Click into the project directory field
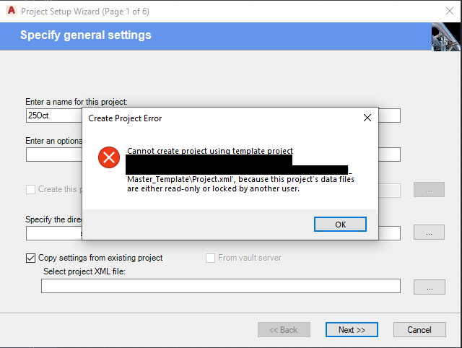The height and width of the screenshot is (348, 462). point(54,233)
